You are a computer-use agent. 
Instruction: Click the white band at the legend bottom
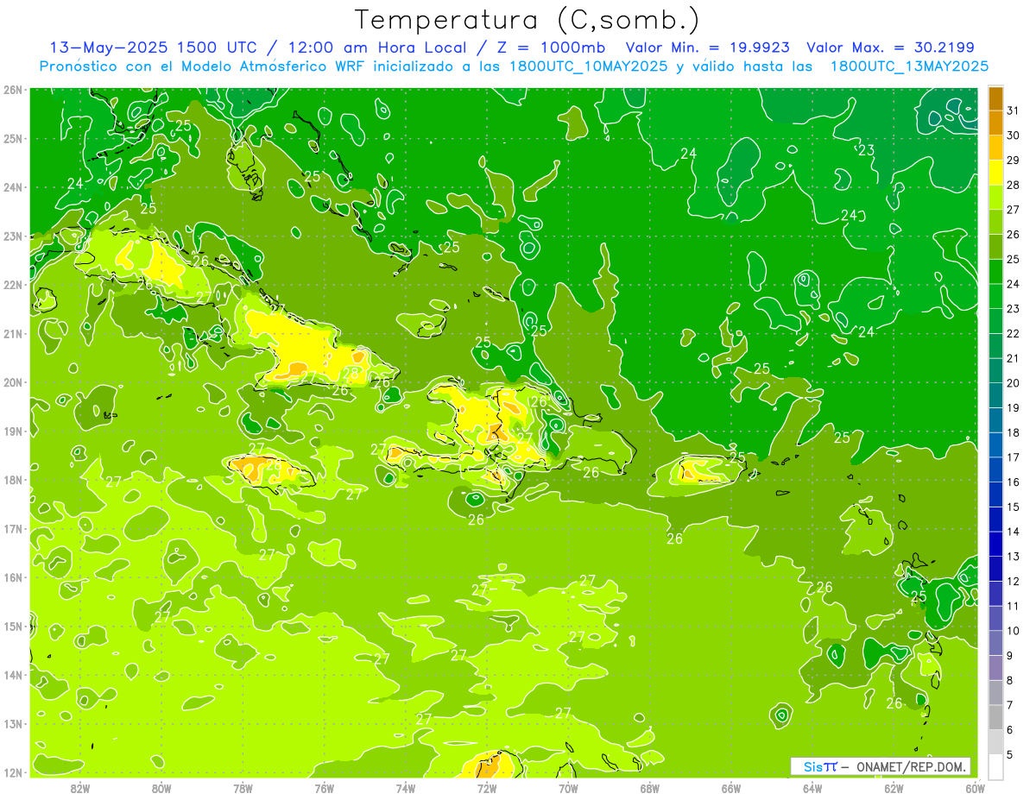(x=995, y=767)
